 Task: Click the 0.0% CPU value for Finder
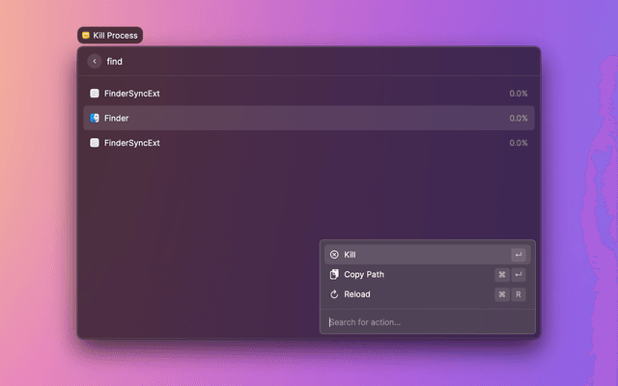tap(519, 118)
